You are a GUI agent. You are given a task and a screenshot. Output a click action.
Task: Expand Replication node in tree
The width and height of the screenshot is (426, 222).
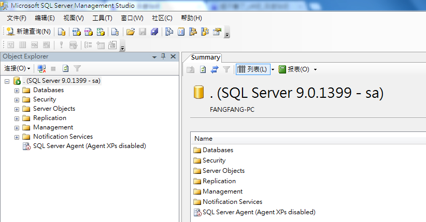[x=17, y=119]
